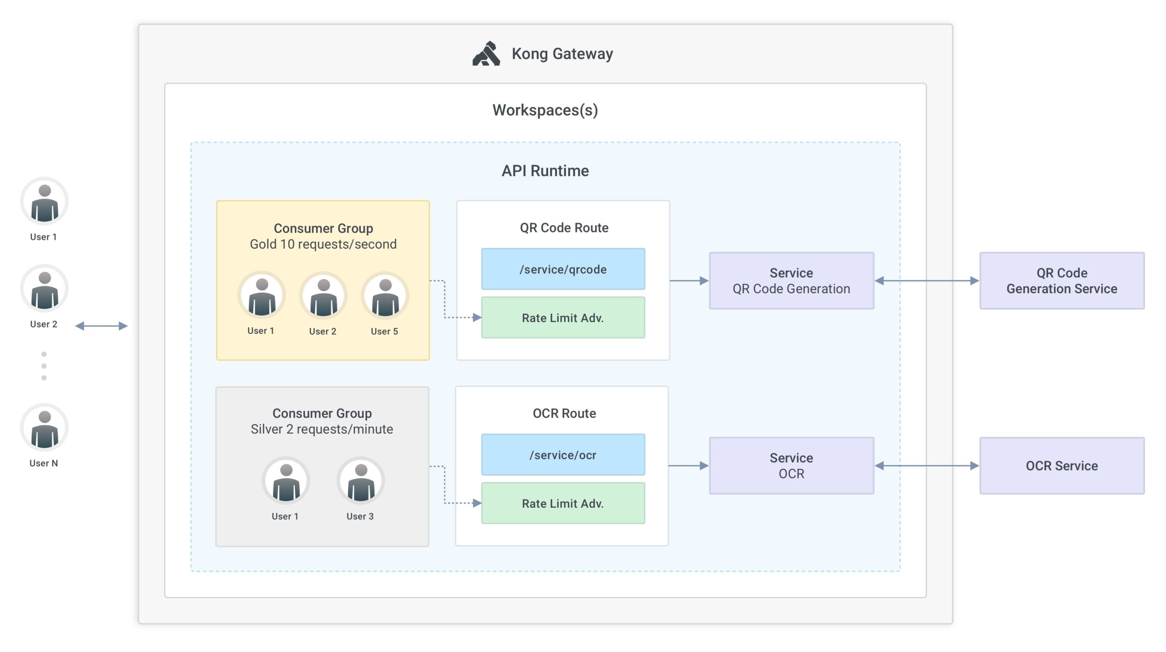Select the external User 2 avatar

(x=44, y=288)
